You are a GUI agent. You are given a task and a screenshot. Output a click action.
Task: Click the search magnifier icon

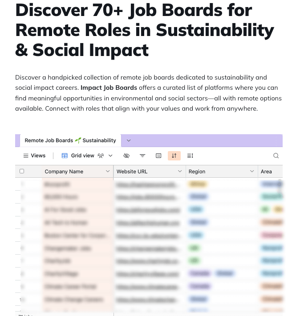point(276,156)
